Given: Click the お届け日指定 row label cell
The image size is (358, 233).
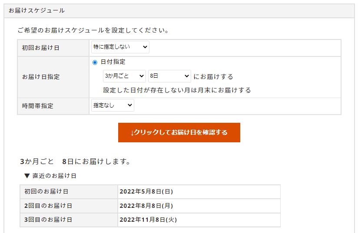Looking at the screenshot, I should pos(41,77).
